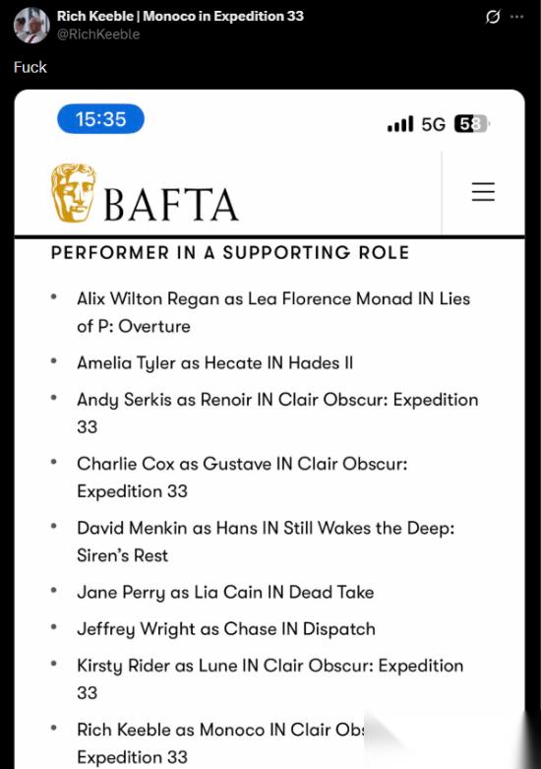Viewport: 541px width, 769px height.
Task: Tap the cellular signal bars icon
Action: 400,124
